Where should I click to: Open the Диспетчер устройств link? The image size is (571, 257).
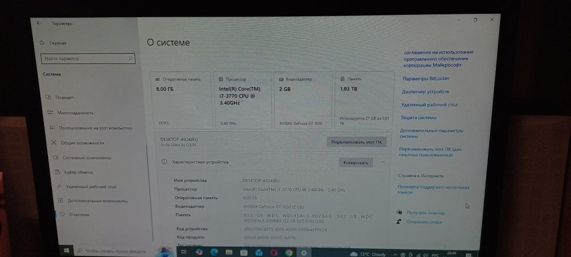[x=425, y=92]
